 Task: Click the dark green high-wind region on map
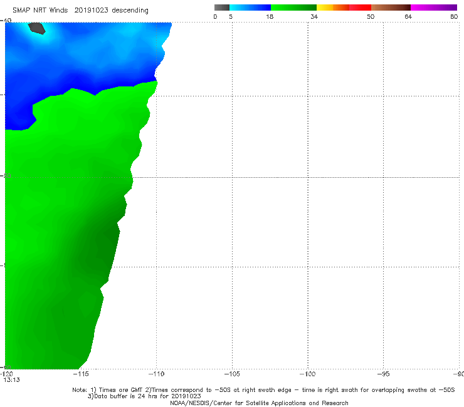[x=100, y=245]
